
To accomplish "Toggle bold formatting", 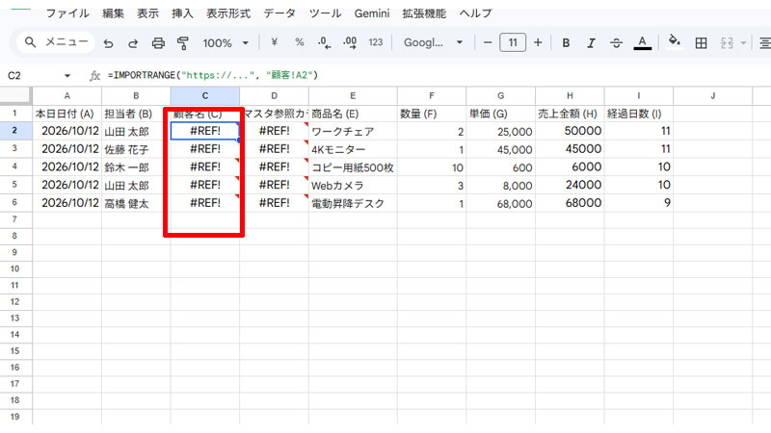I will [566, 43].
